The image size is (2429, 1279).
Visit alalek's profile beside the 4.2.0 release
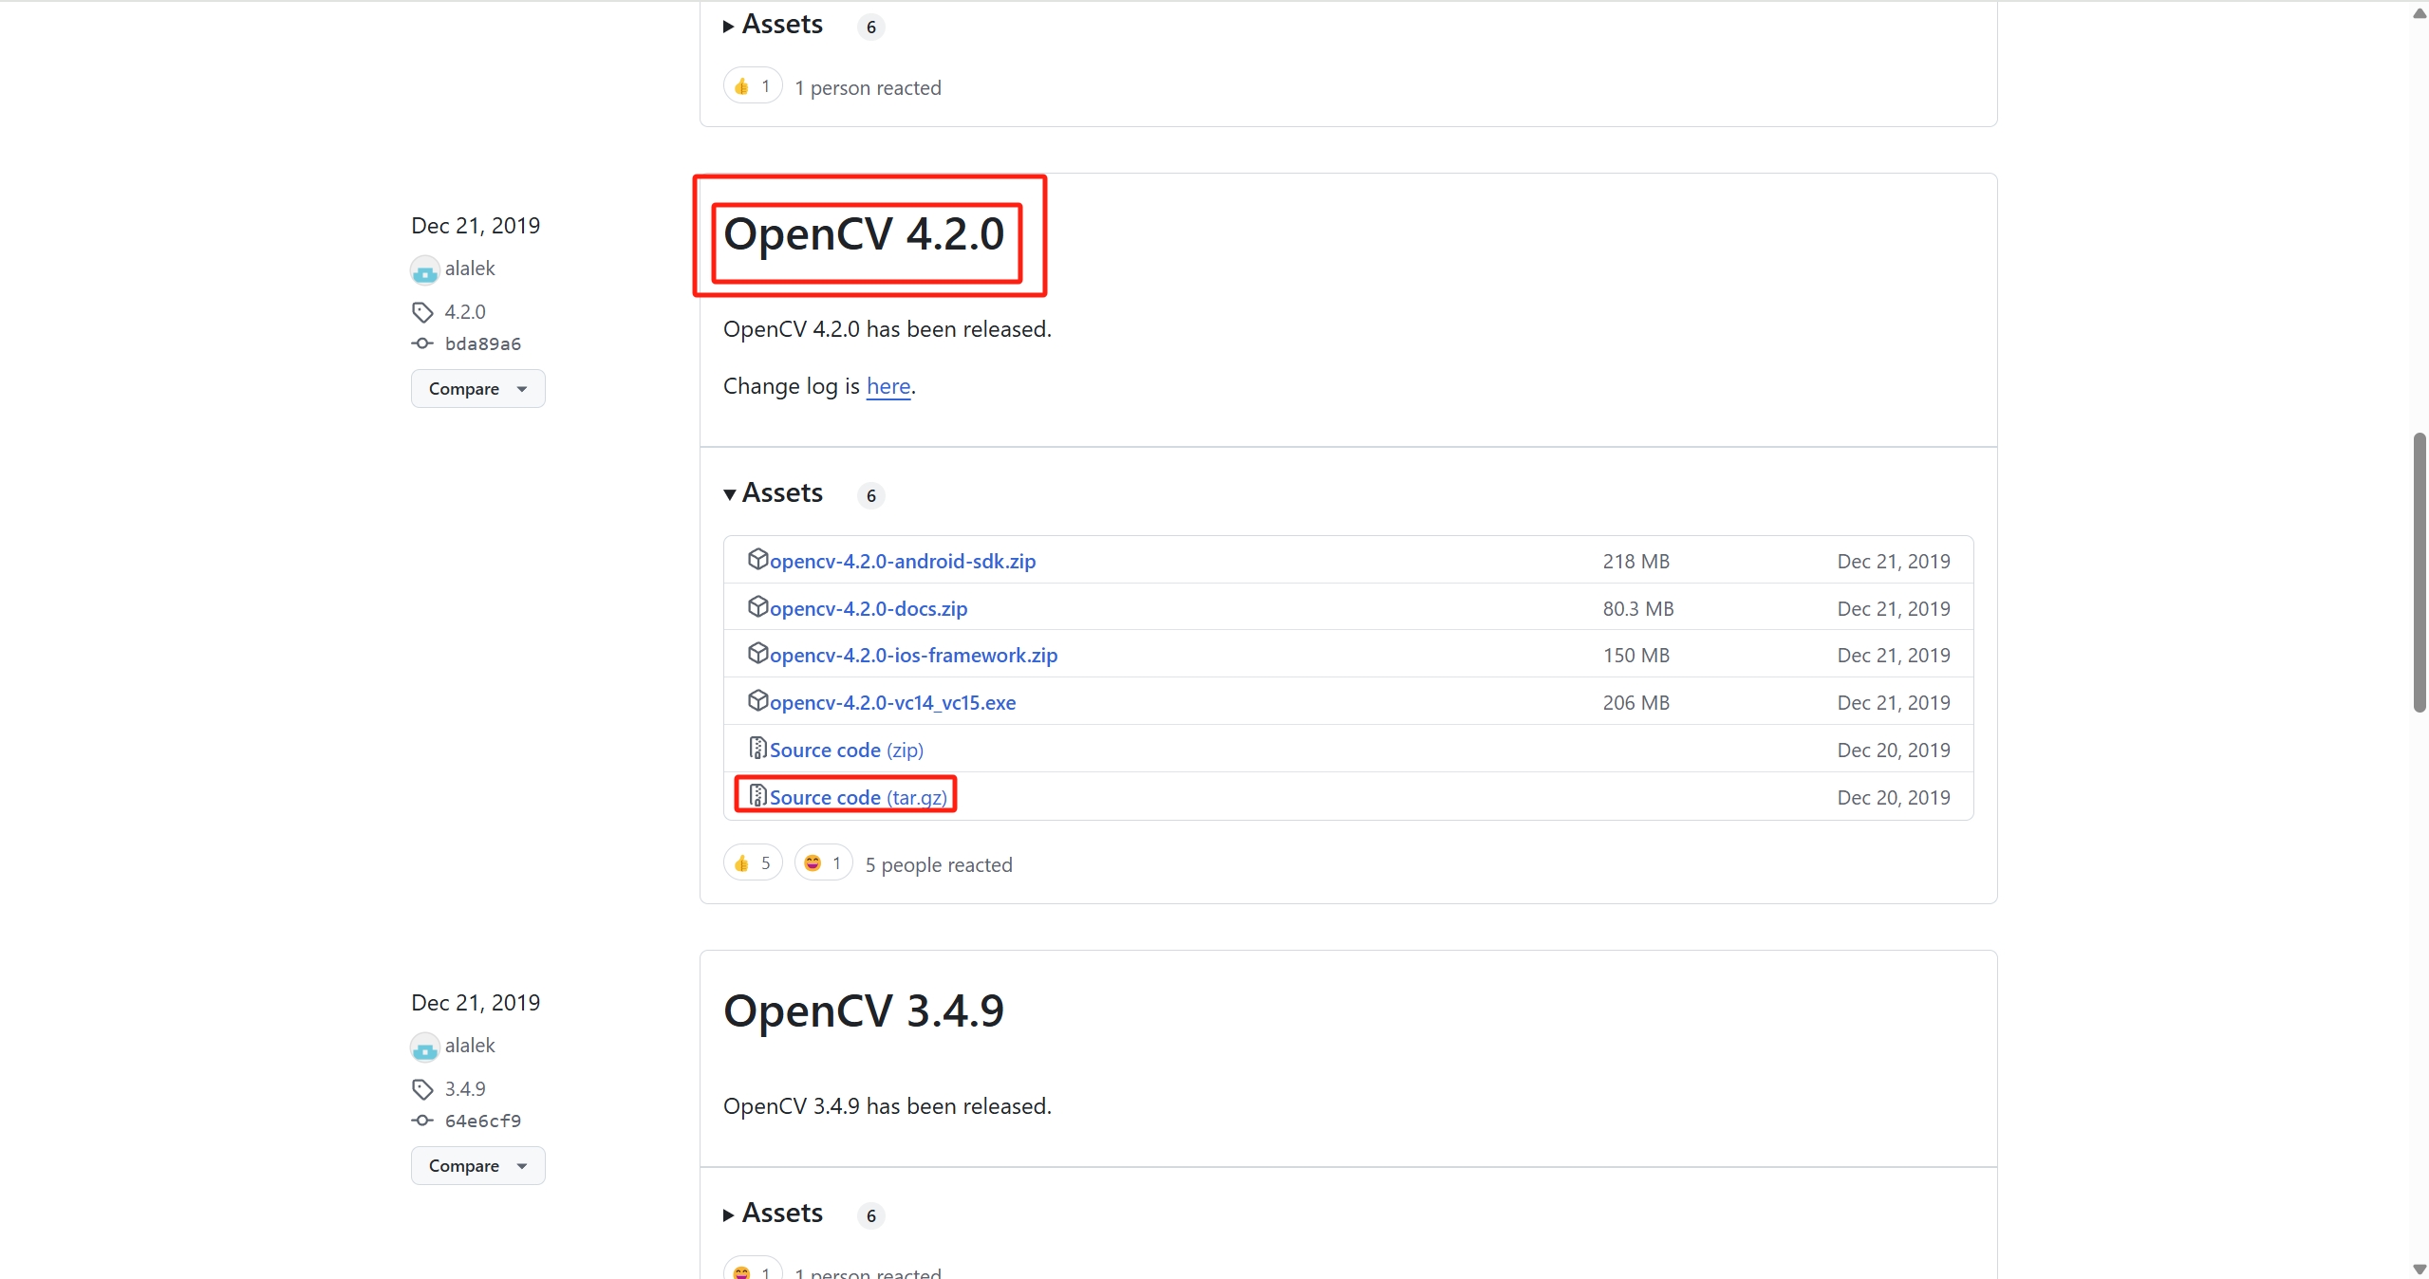click(470, 269)
